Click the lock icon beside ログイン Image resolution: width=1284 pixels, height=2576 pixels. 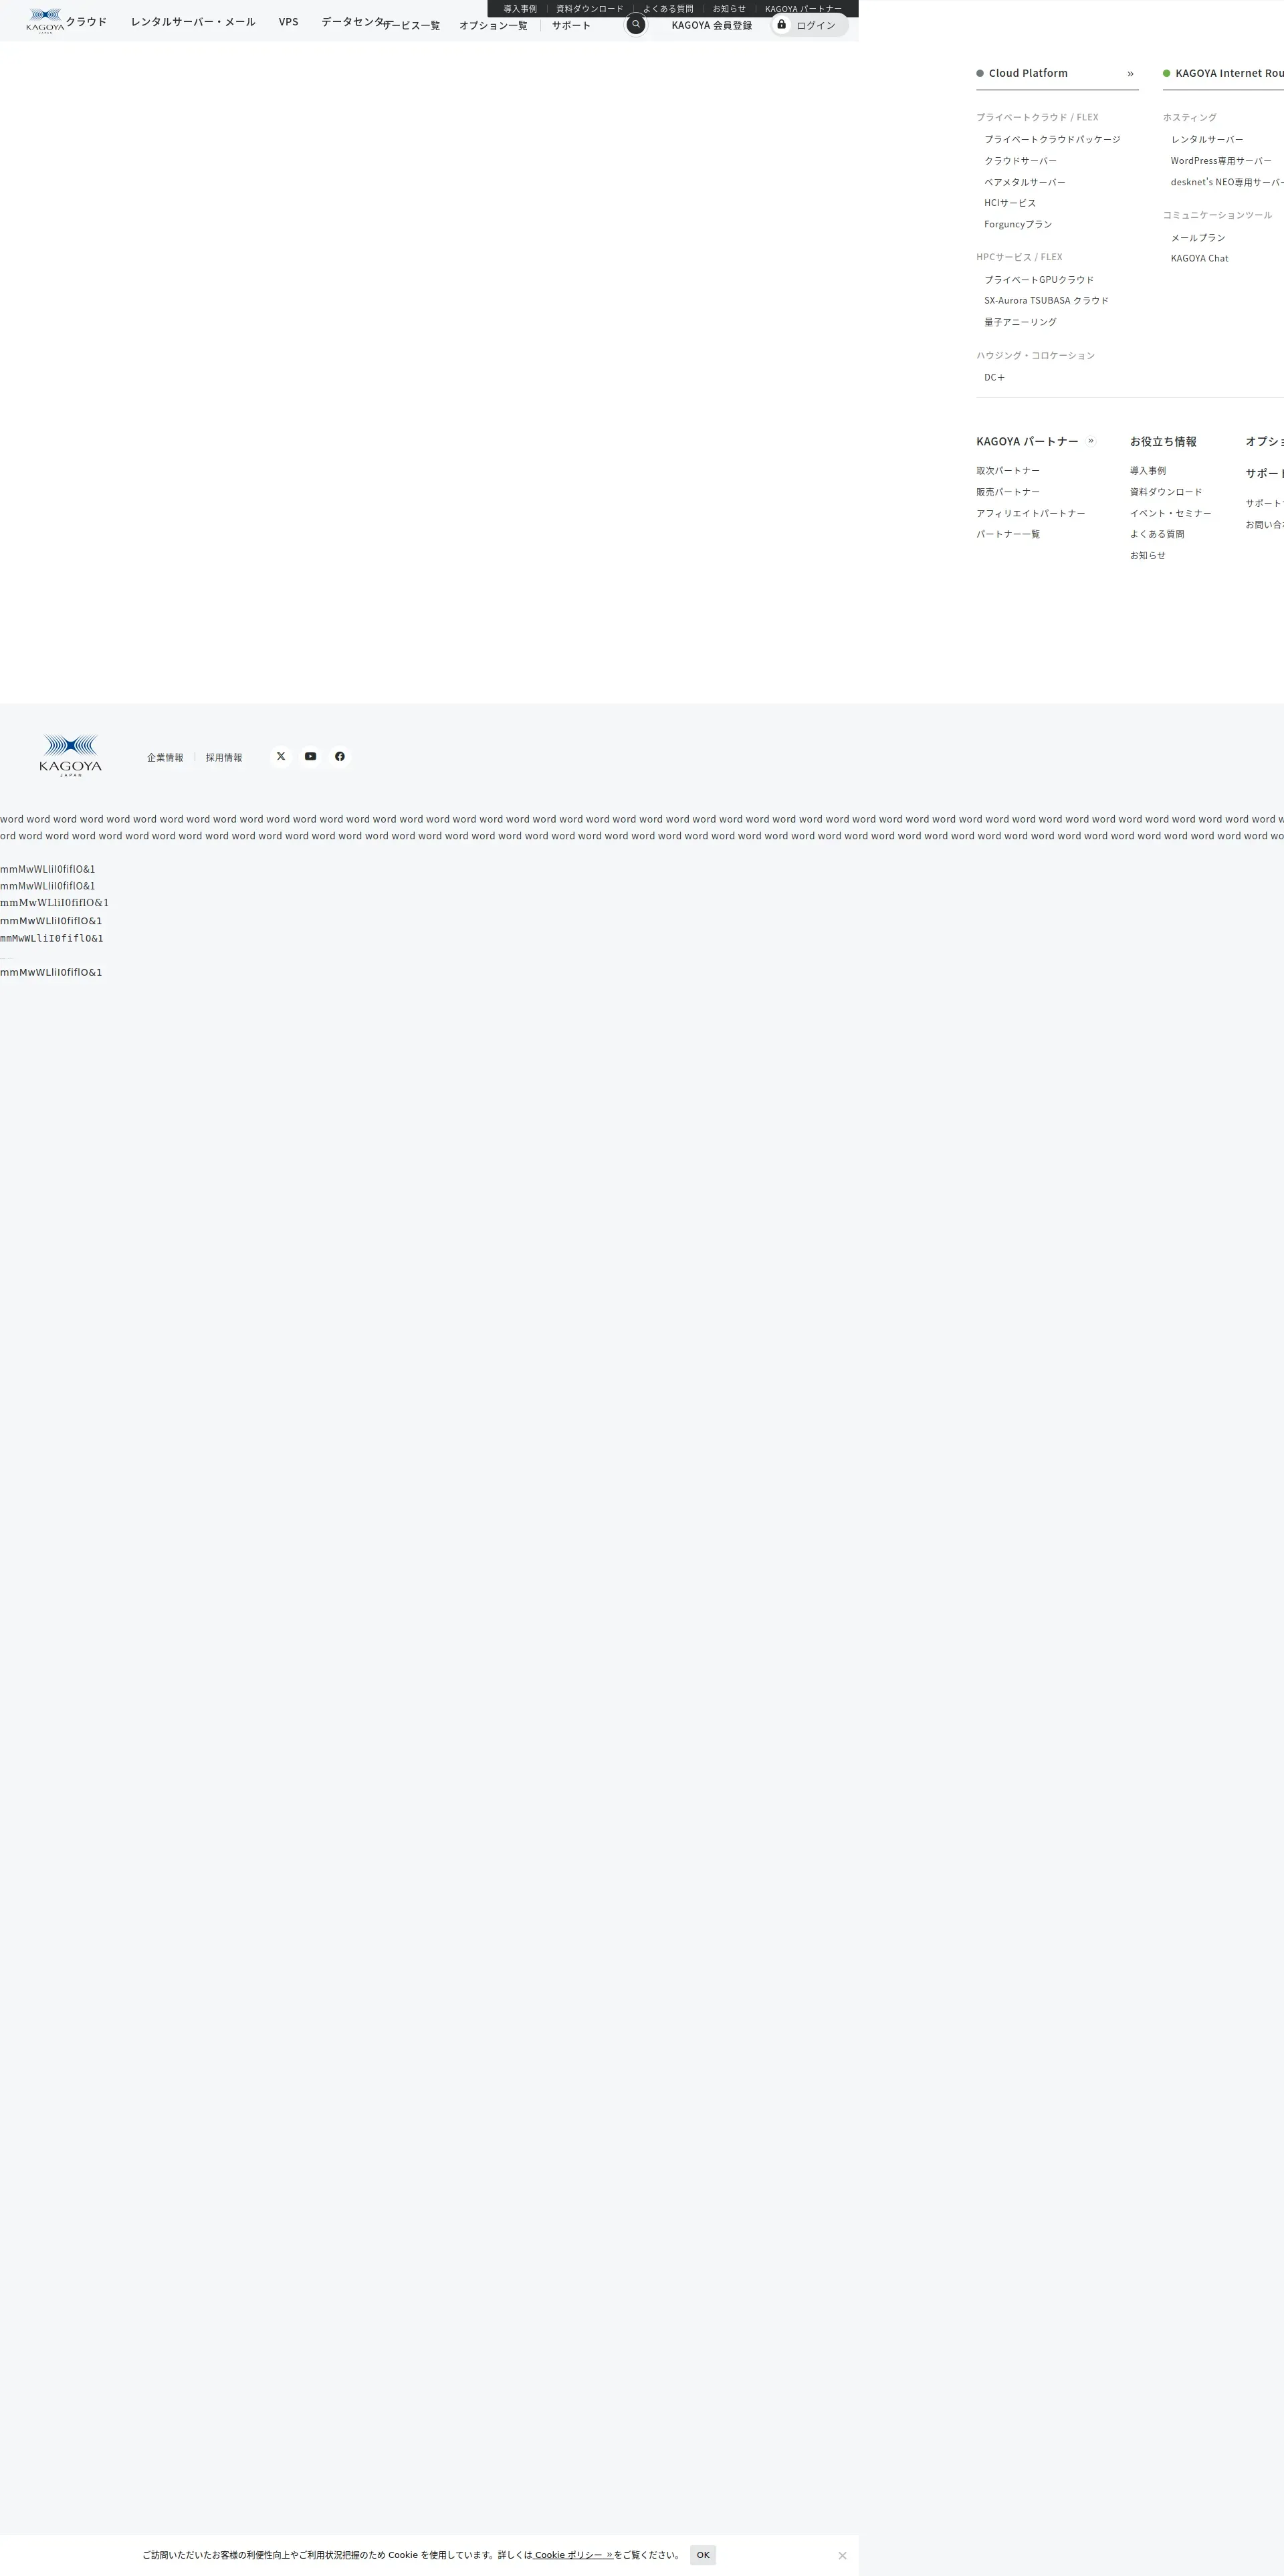pos(781,24)
